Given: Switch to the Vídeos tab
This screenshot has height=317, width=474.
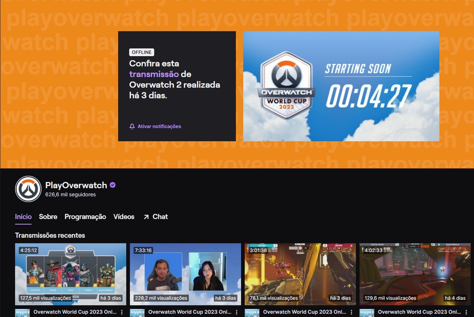Looking at the screenshot, I should (124, 217).
